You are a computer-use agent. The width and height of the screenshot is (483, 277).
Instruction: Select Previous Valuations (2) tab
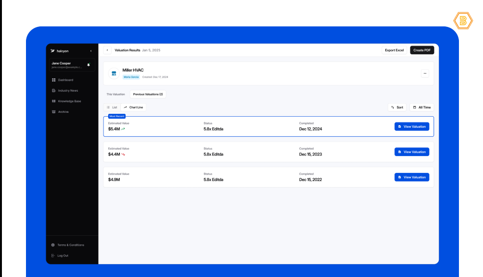pos(148,94)
